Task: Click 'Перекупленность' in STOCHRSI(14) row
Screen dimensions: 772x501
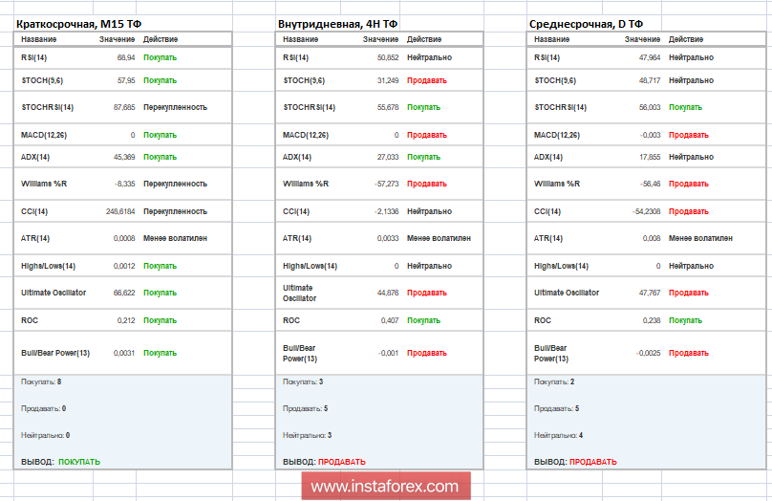Action: [x=175, y=107]
